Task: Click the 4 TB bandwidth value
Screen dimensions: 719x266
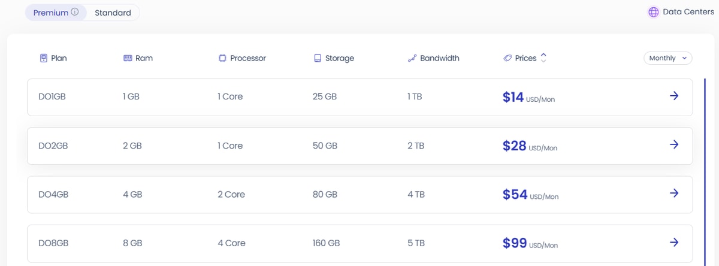Action: click(x=416, y=195)
